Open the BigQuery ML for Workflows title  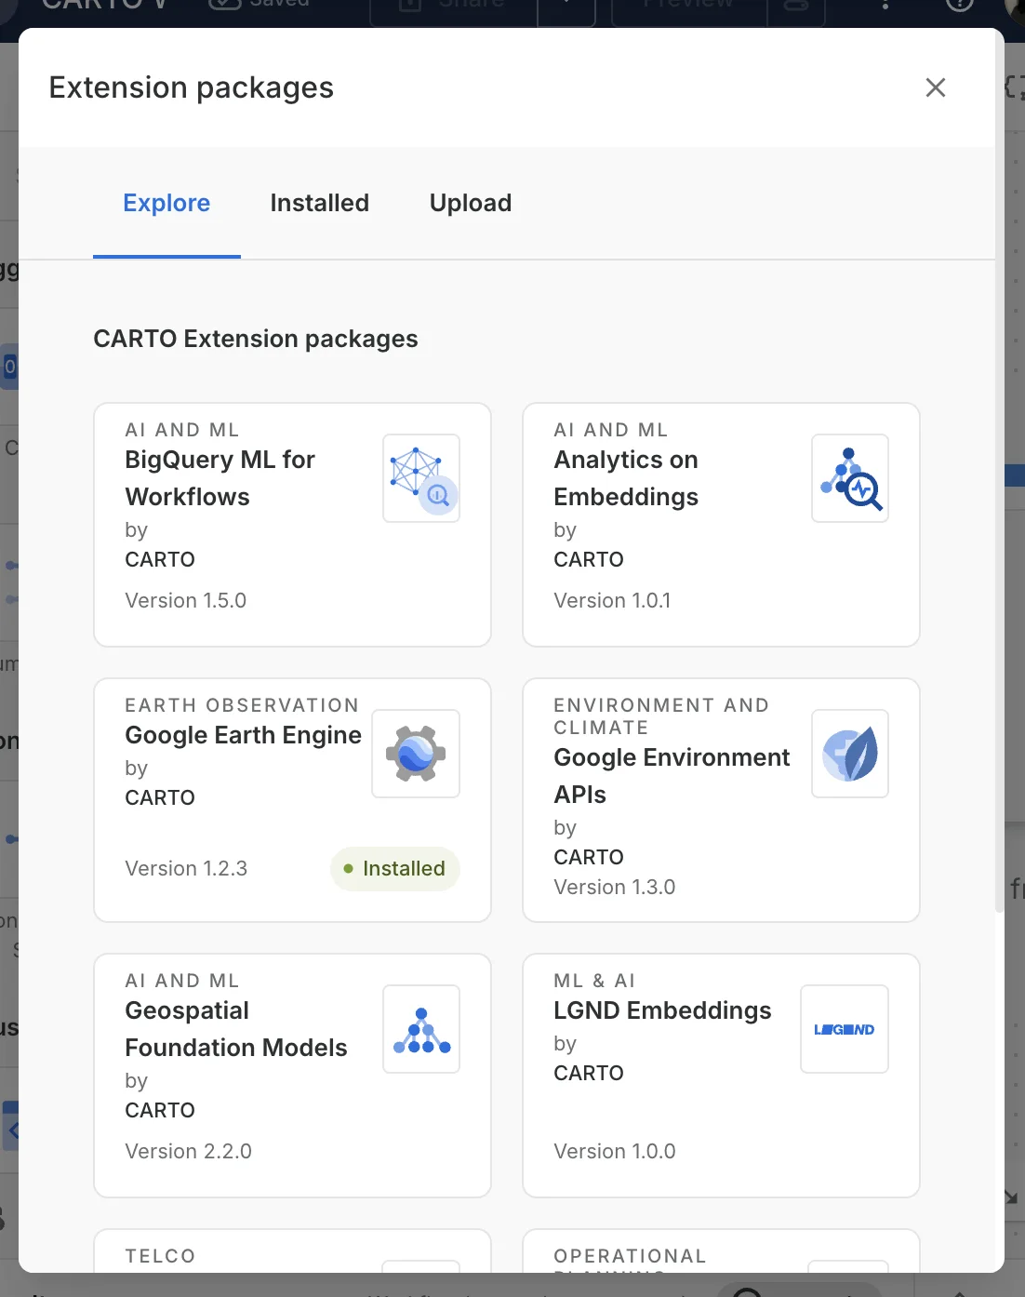tap(220, 478)
